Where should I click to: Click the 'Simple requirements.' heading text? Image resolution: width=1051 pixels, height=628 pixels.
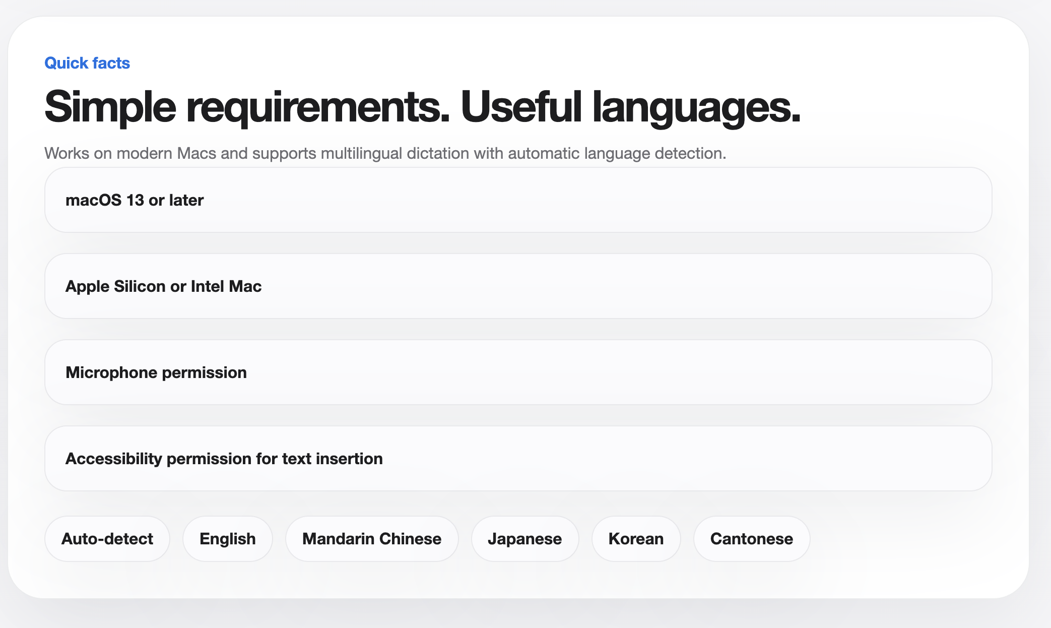(x=247, y=107)
